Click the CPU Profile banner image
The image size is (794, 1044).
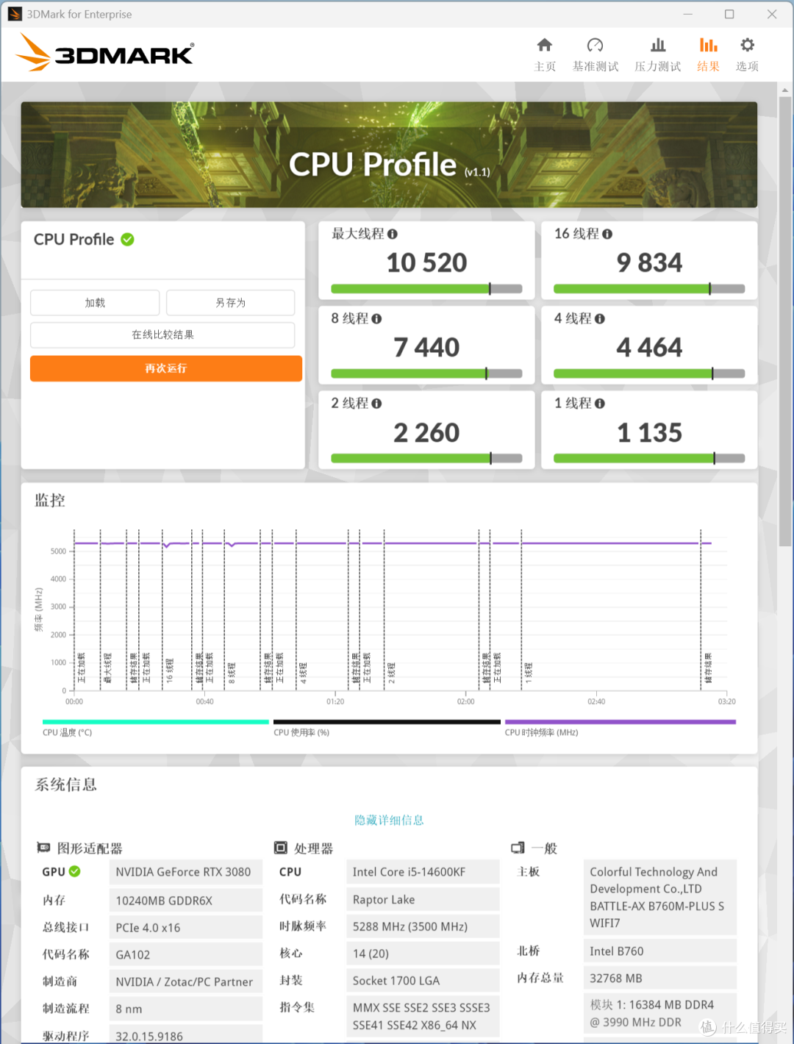(x=389, y=155)
